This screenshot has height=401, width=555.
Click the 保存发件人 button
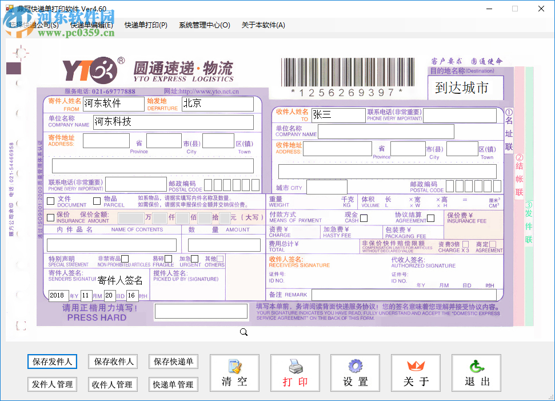[52, 362]
